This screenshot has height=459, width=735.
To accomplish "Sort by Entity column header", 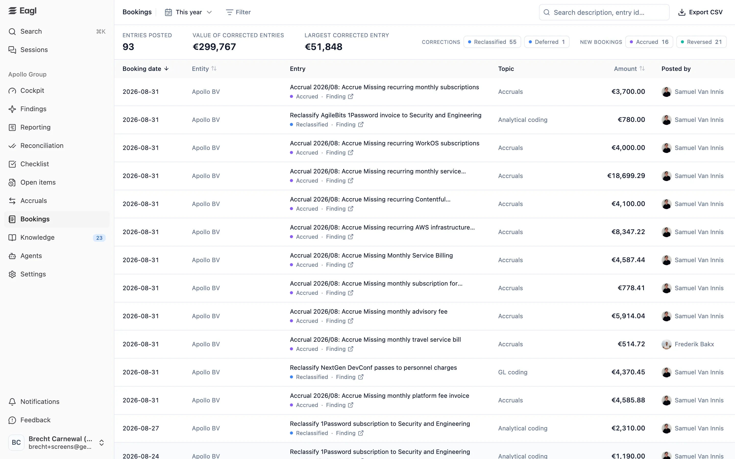I will 204,69.
